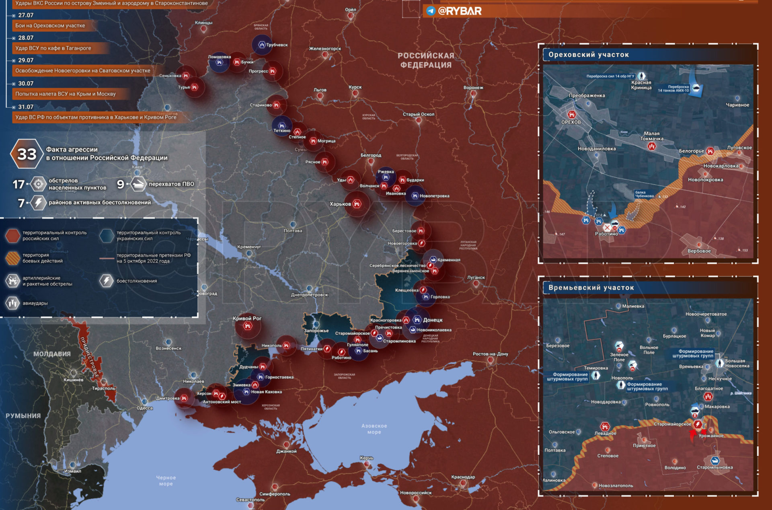Click the airstrikes legend icon
Image resolution: width=772 pixels, height=510 pixels.
[x=12, y=303]
